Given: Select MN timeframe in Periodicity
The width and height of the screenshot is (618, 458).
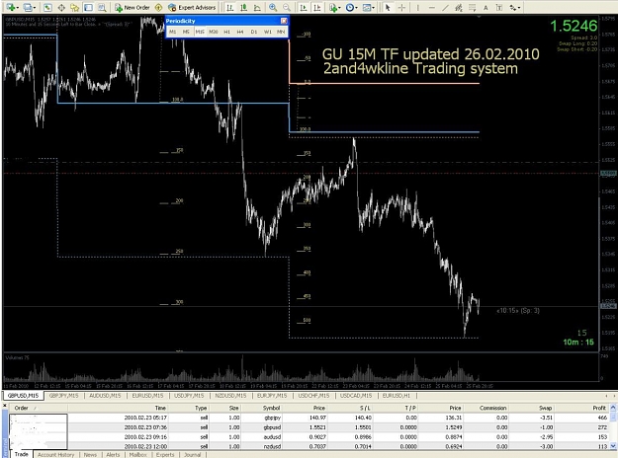Looking at the screenshot, I should [281, 32].
